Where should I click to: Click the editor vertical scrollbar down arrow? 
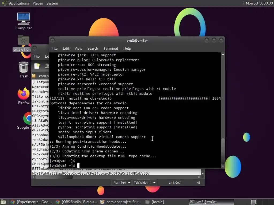pos(203,173)
